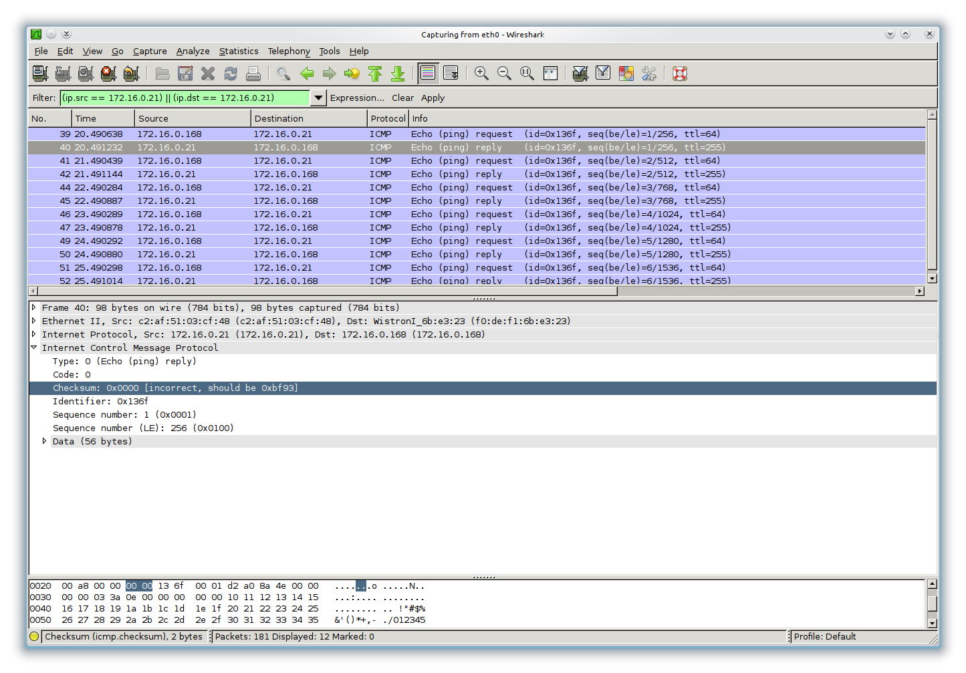Collapse the Internet Control Message Protocol section
Screen dimensions: 966x673
pos(33,348)
